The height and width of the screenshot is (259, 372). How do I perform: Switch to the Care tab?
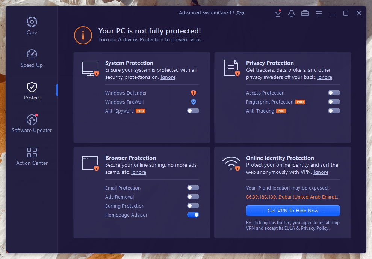[x=32, y=26]
